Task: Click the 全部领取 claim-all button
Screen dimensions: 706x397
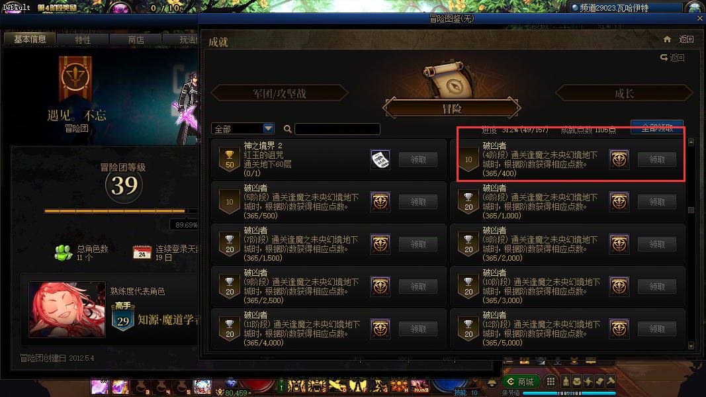Action: click(657, 128)
